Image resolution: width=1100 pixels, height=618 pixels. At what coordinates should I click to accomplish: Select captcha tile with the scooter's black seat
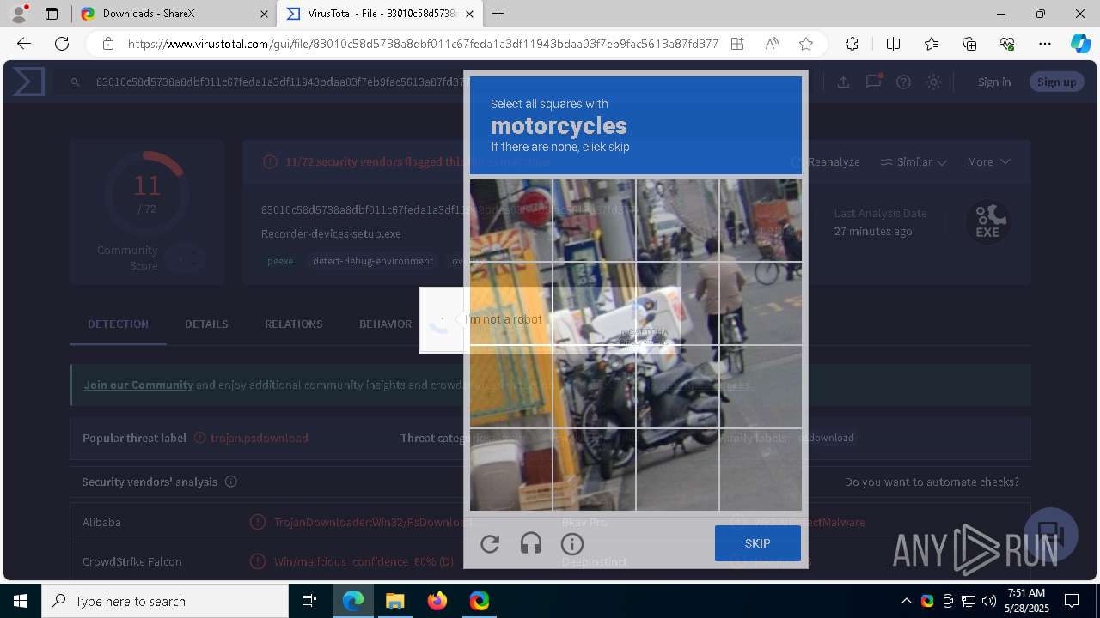click(x=677, y=386)
